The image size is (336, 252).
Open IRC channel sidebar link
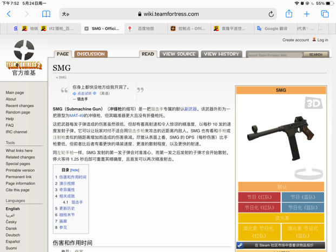click(16, 132)
